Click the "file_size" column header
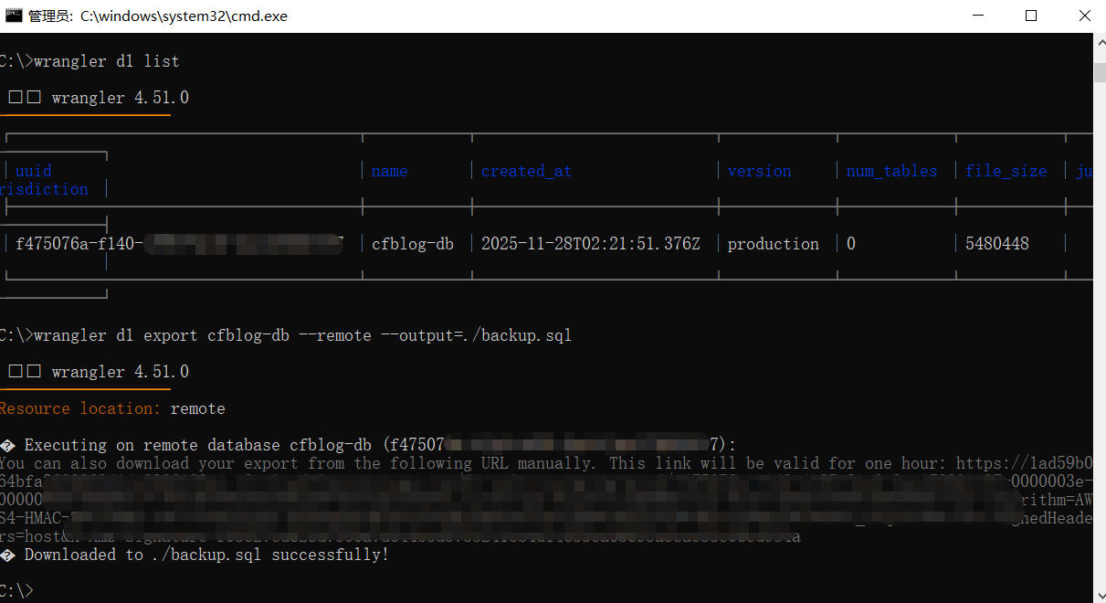The image size is (1106, 603). point(1006,171)
